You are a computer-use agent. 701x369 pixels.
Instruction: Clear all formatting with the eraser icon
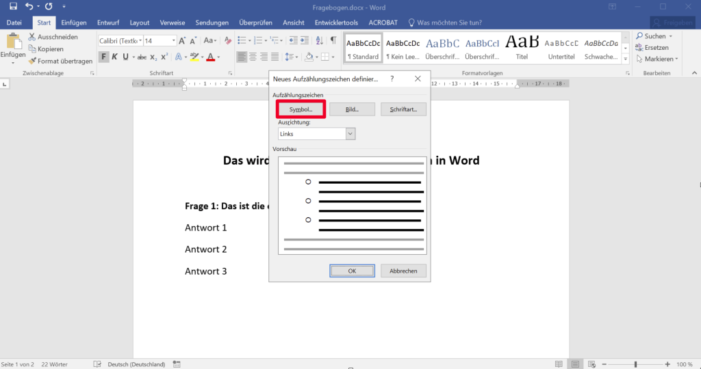point(228,40)
